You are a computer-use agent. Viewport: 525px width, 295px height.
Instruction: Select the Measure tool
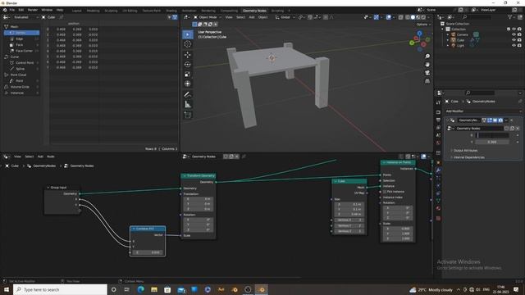point(188,104)
